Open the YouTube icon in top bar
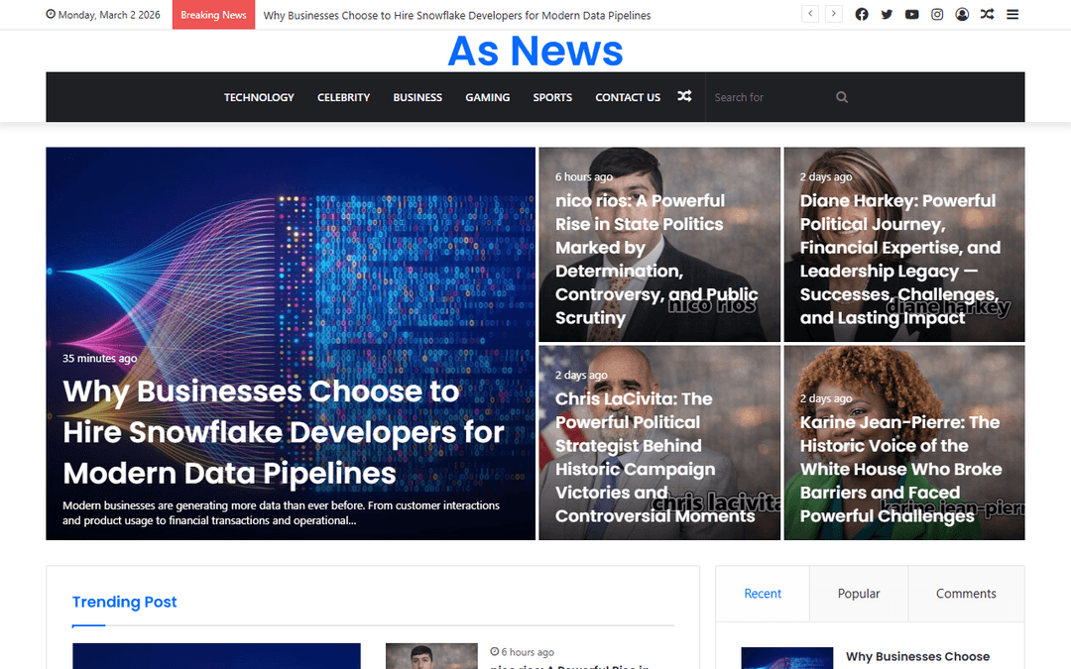 click(912, 14)
